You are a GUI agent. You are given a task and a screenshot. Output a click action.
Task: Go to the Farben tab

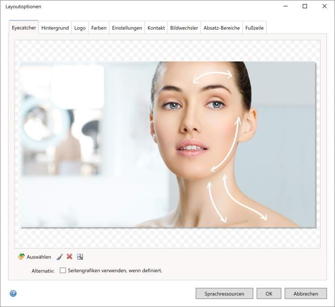pyautogui.click(x=99, y=28)
